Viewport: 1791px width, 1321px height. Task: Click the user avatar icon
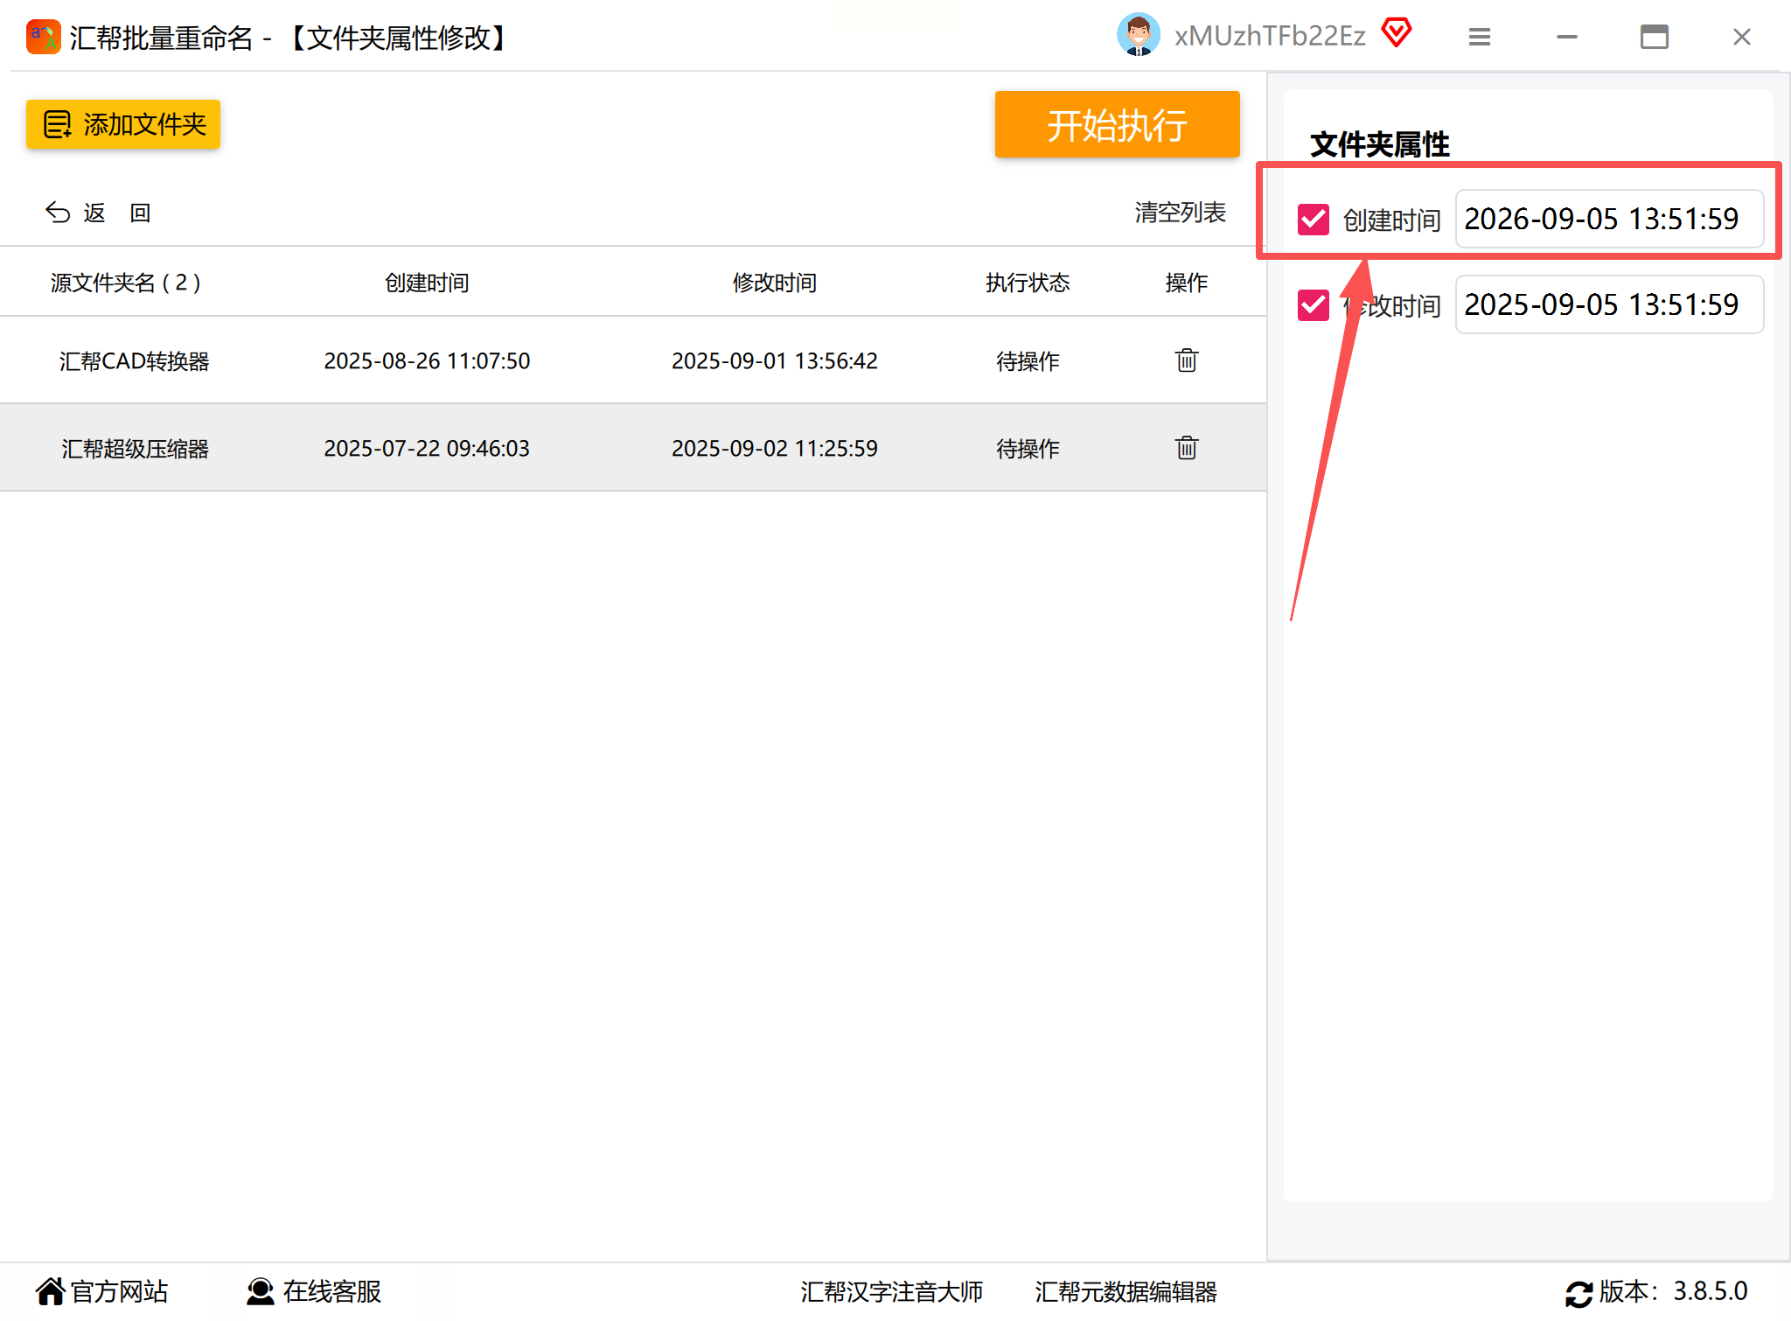point(1138,36)
